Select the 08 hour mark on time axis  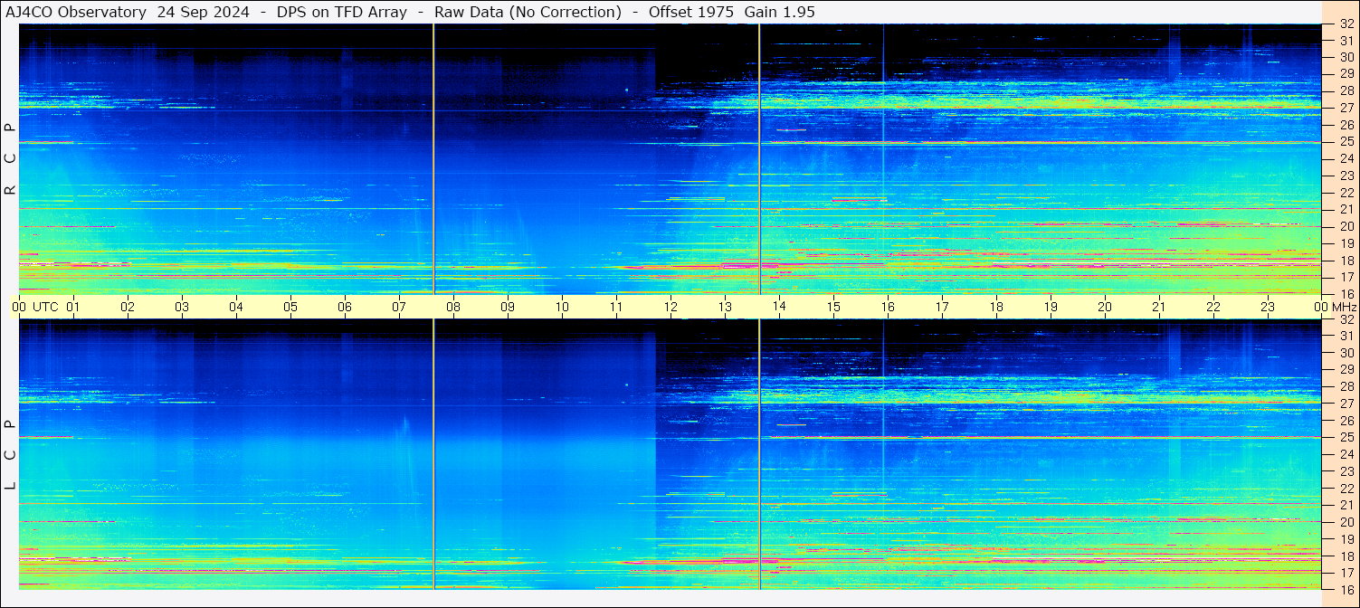pyautogui.click(x=453, y=307)
